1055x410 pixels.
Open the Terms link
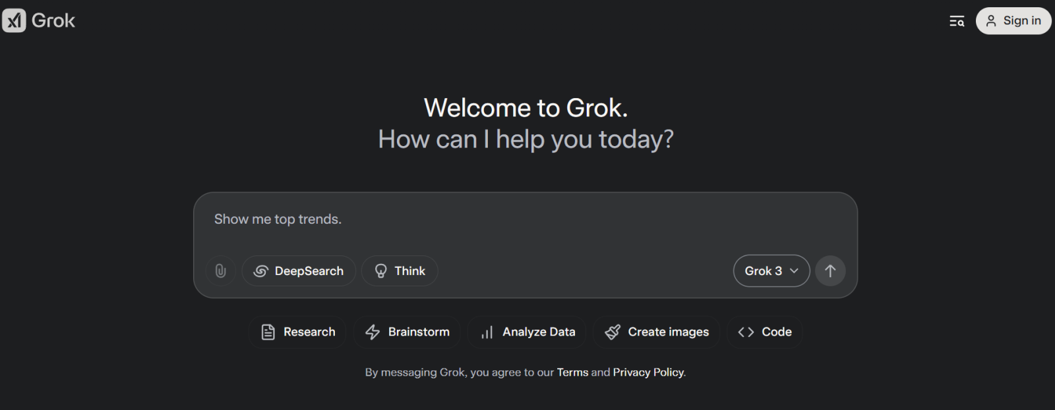tap(572, 372)
